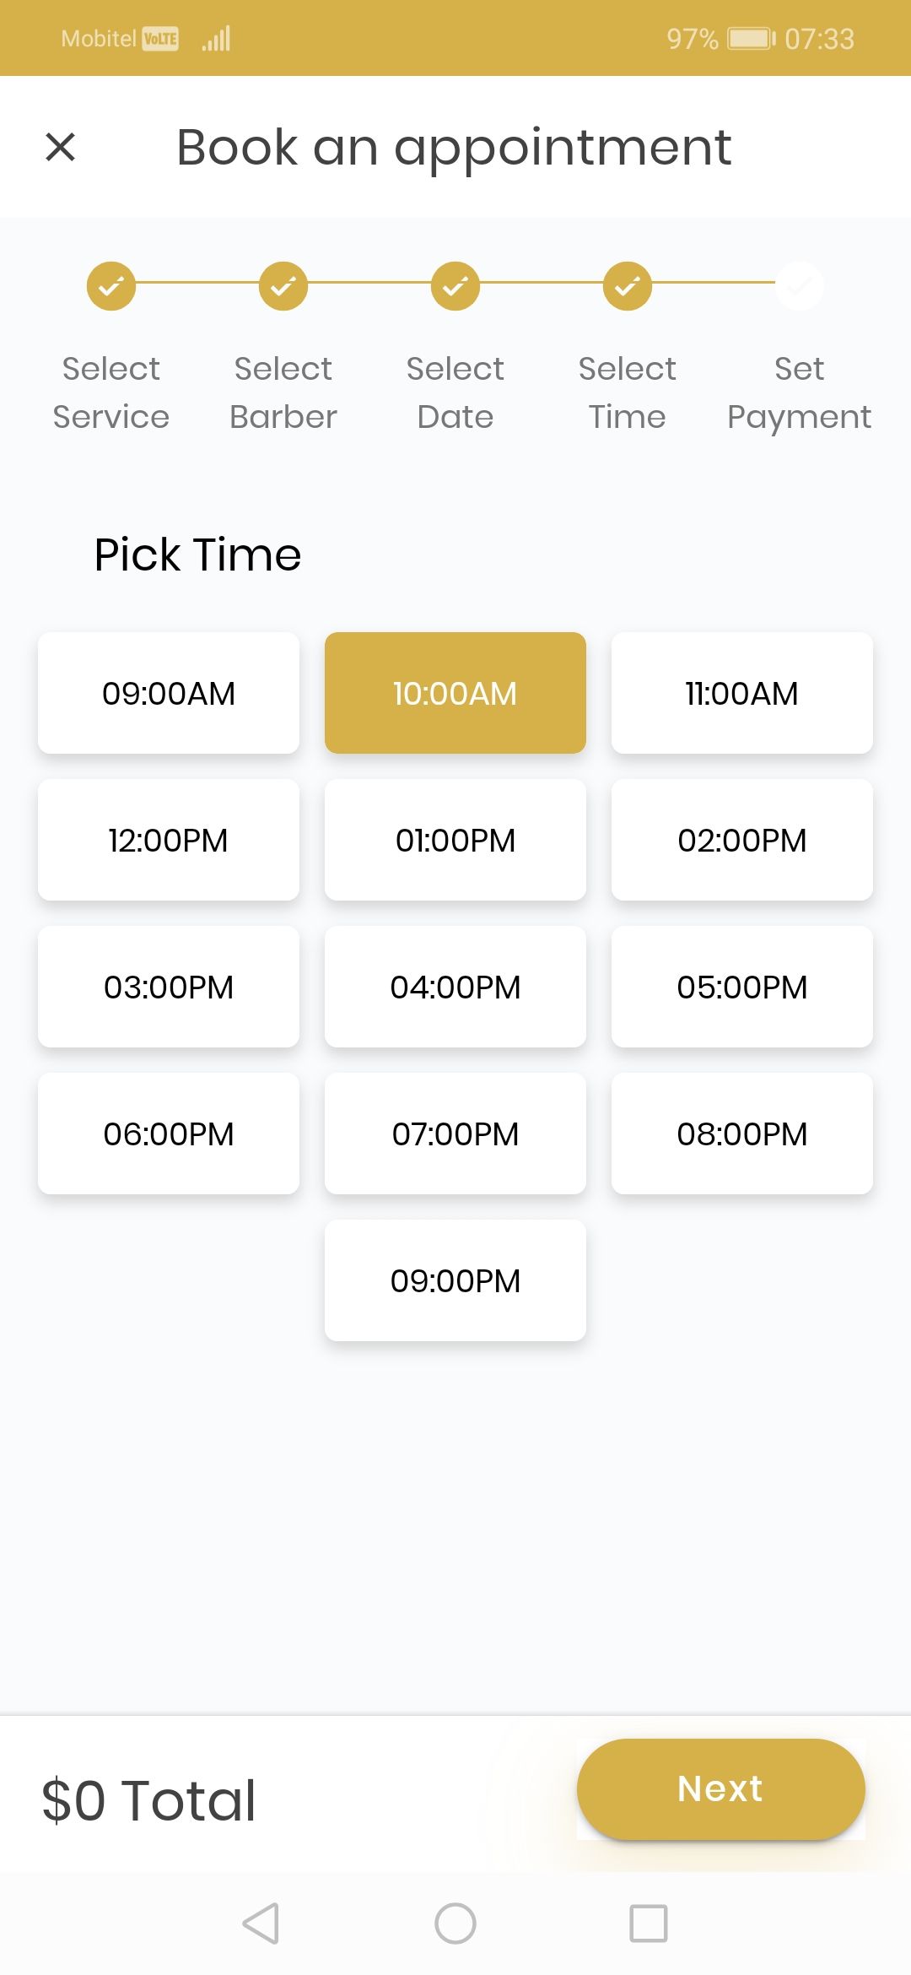Image resolution: width=911 pixels, height=1975 pixels.
Task: Tap the Select Date step checkmark
Action: click(455, 286)
